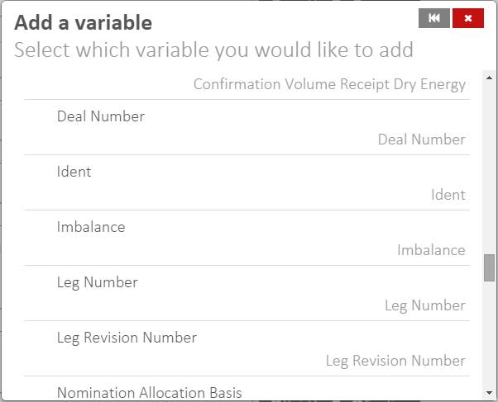498x402 pixels.
Task: Click the vertical scrollbar thumb
Action: tap(489, 267)
